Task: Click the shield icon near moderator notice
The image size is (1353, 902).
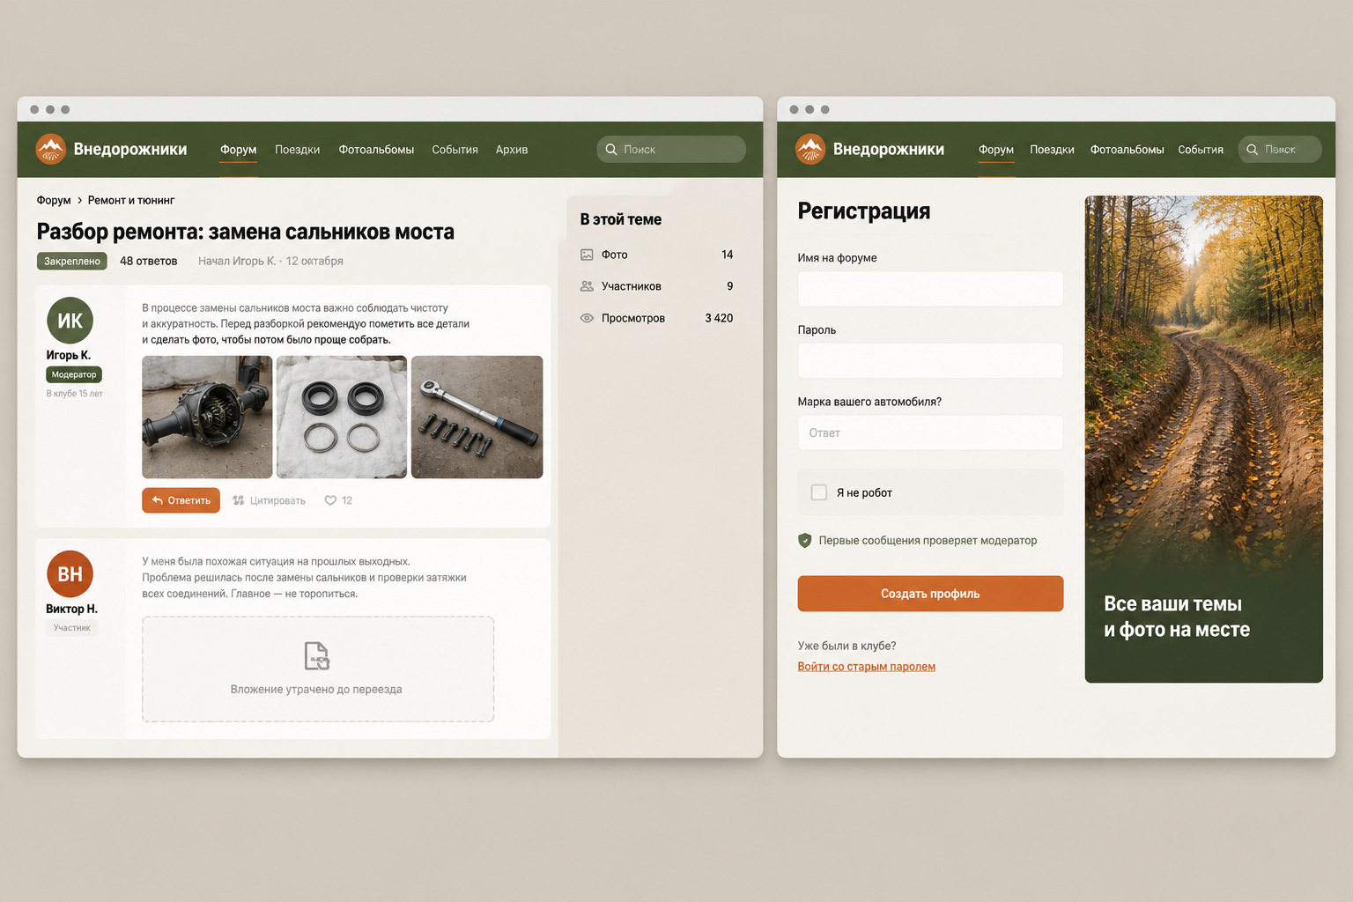Action: 804,541
